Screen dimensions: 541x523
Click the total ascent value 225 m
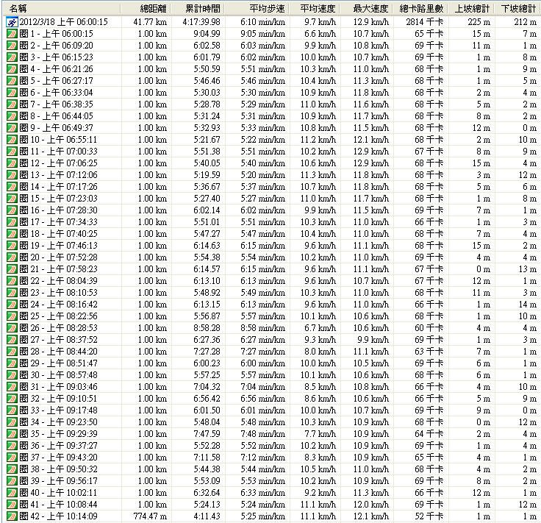[479, 23]
